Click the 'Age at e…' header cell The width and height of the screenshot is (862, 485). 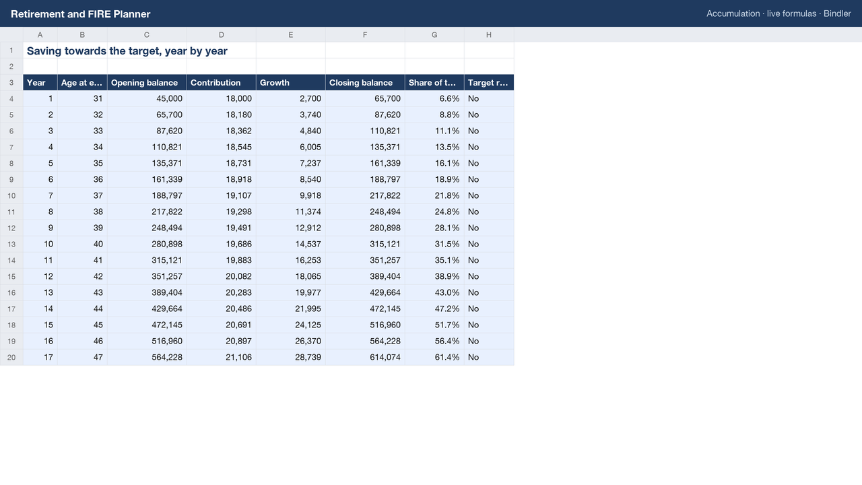(82, 83)
